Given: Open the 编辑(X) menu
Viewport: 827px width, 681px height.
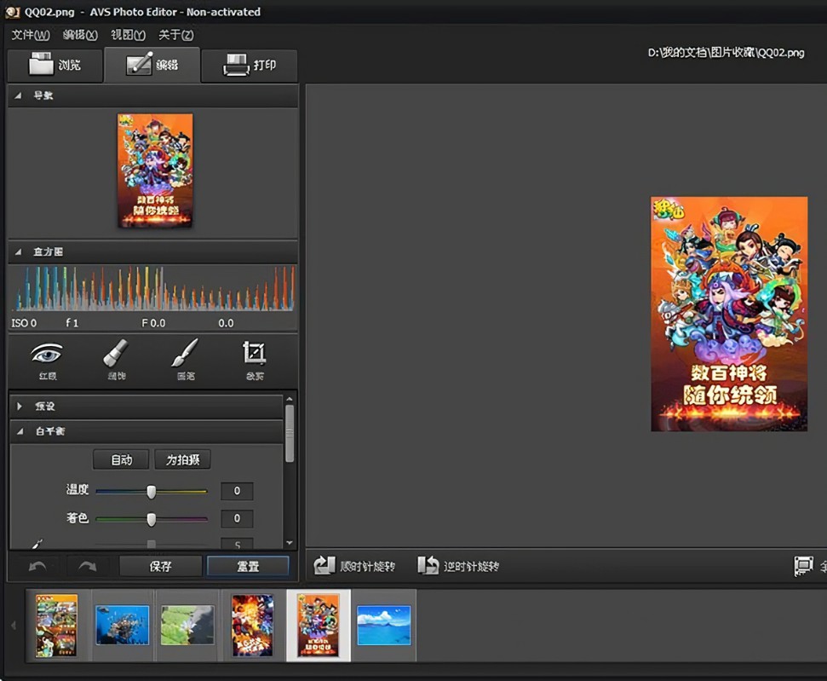Looking at the screenshot, I should tap(80, 35).
